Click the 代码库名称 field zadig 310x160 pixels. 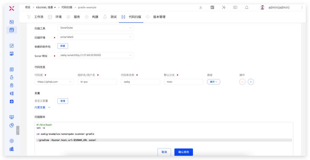coord(140,82)
